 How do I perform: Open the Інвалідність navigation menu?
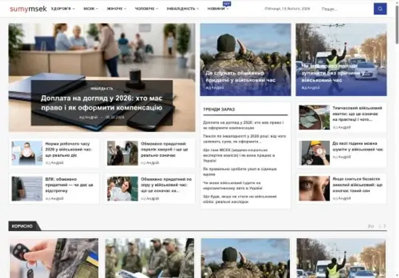[183, 8]
